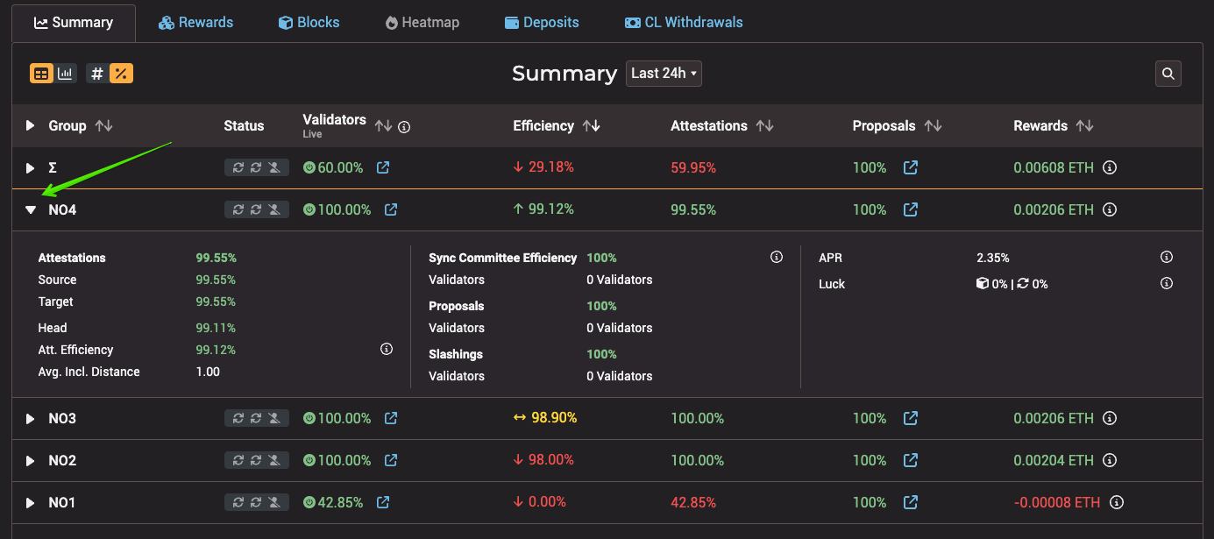Open NO1 proposals external link
Screen dimensions: 1214x539
tap(911, 502)
